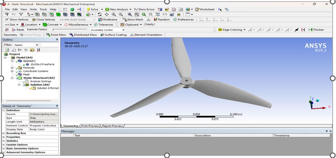Select the Vertex selection filter
The image size is (336, 158).
point(38,14)
